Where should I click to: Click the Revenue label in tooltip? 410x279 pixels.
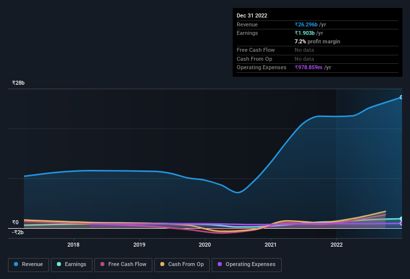pyautogui.click(x=247, y=24)
